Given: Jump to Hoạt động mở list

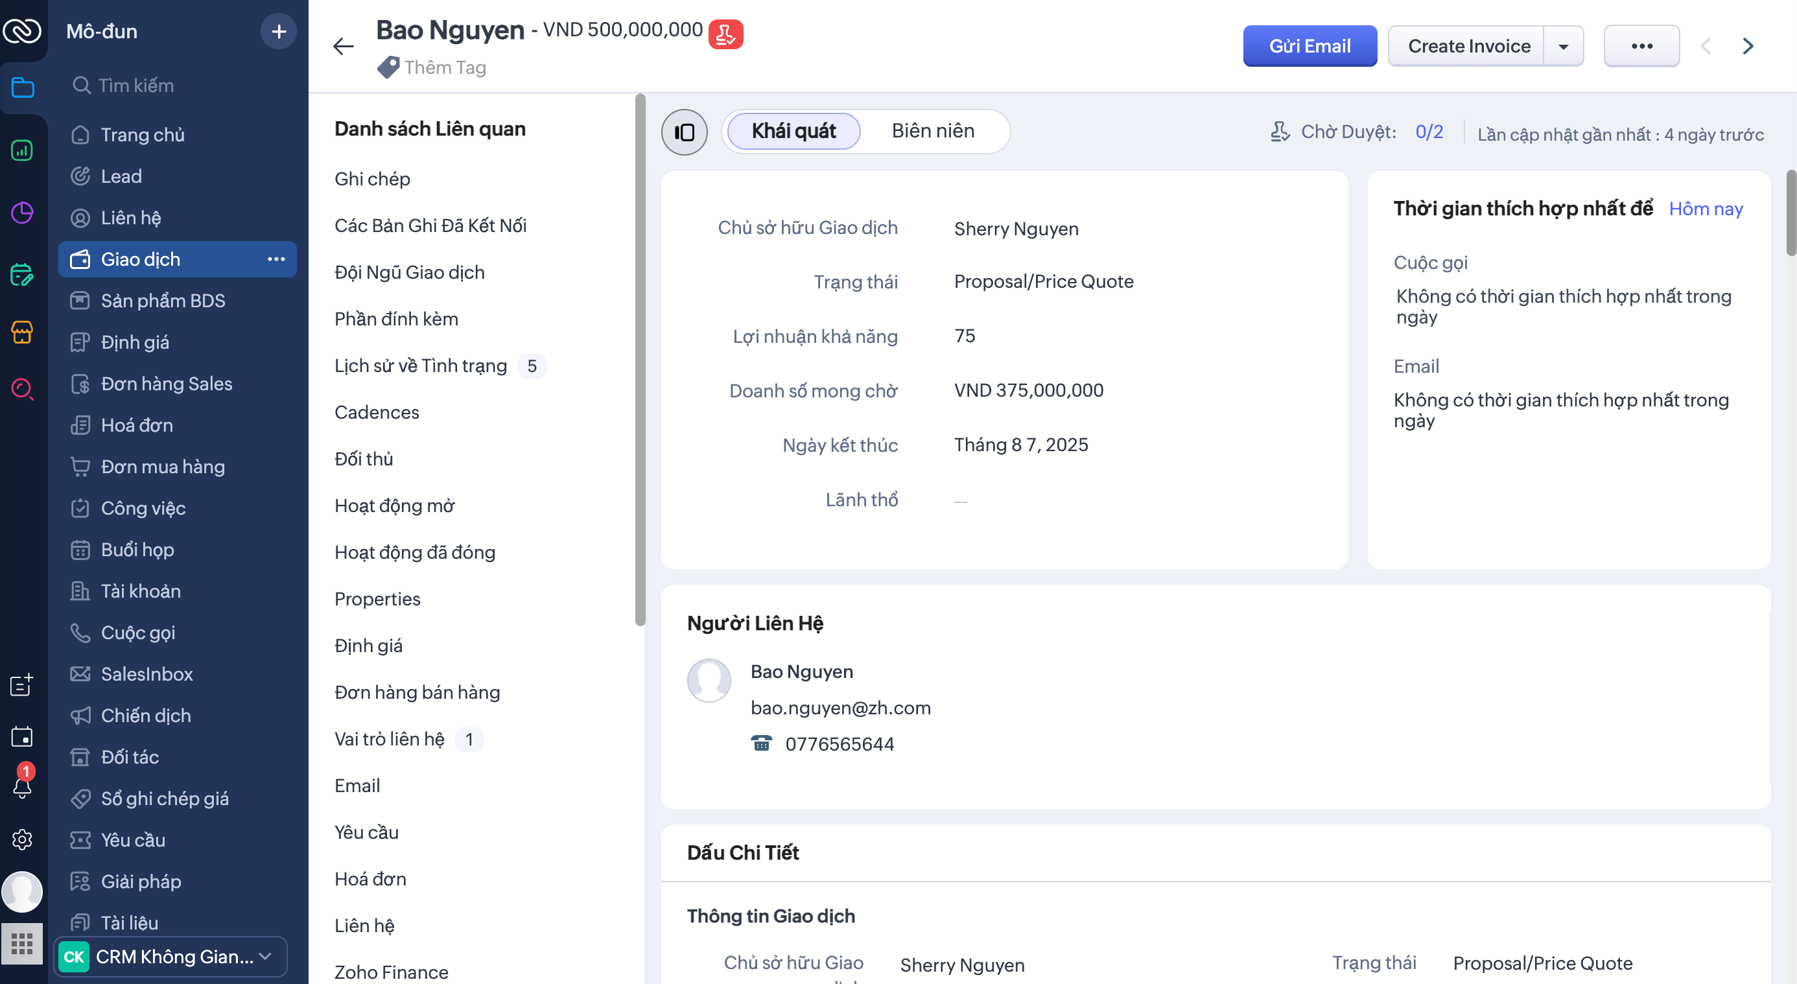Looking at the screenshot, I should click(394, 506).
